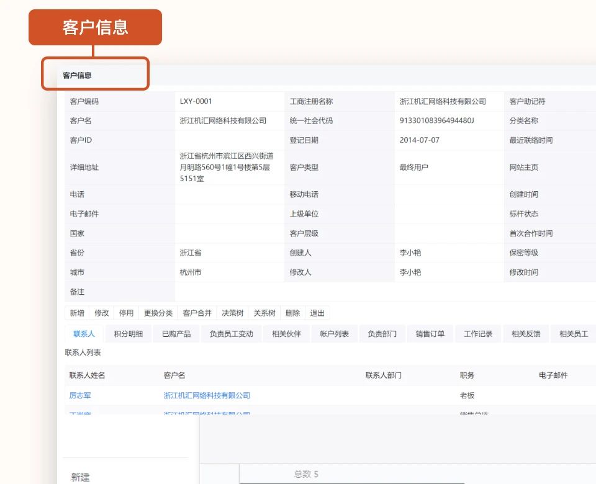Click the 李小艳 value beside 创建人
Screen dimensions: 596x484
point(410,253)
